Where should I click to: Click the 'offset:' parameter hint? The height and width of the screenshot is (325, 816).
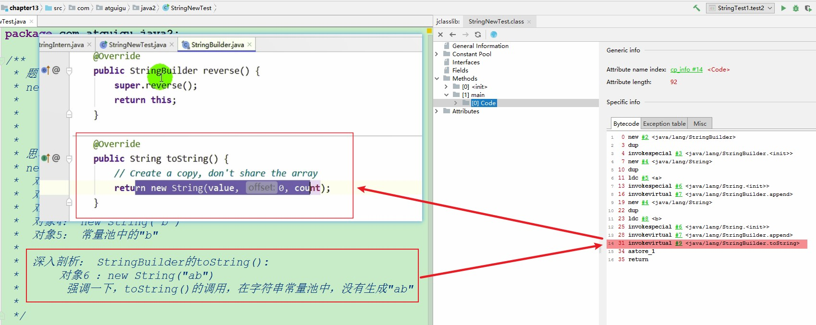point(262,187)
